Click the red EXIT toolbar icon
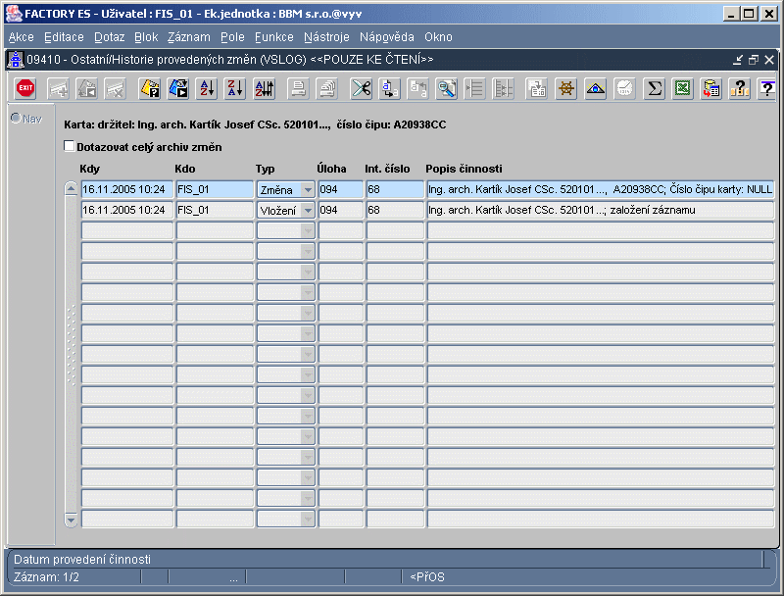This screenshot has width=784, height=596. (25, 88)
